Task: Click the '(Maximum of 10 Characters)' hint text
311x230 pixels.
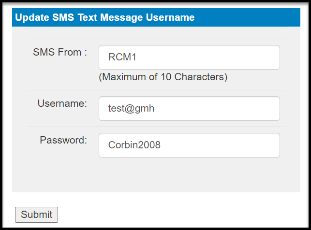Action: (163, 77)
